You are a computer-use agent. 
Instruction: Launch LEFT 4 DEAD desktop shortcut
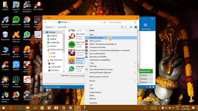coord(38,6)
